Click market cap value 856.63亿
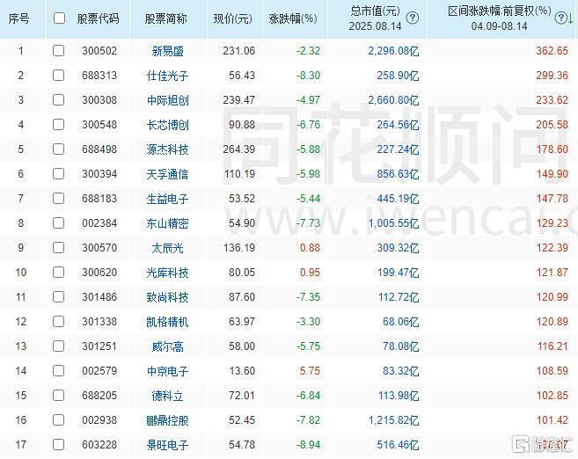Viewport: 578px width, 459px height. coord(398,174)
